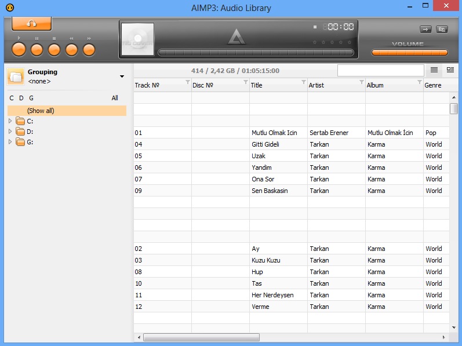Select the C: folder item

(25, 121)
